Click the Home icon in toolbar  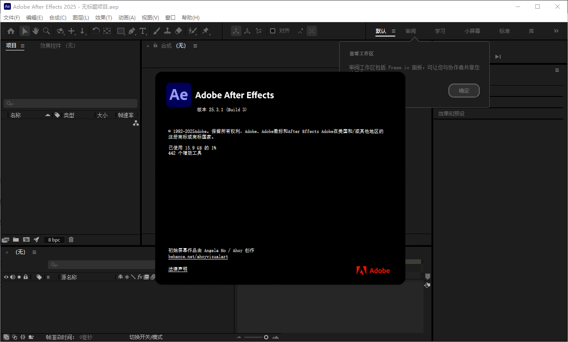[x=11, y=31]
